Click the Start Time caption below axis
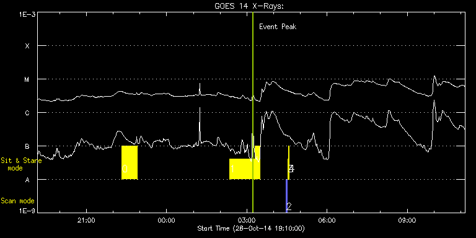The image size is (476, 238). coord(251,228)
